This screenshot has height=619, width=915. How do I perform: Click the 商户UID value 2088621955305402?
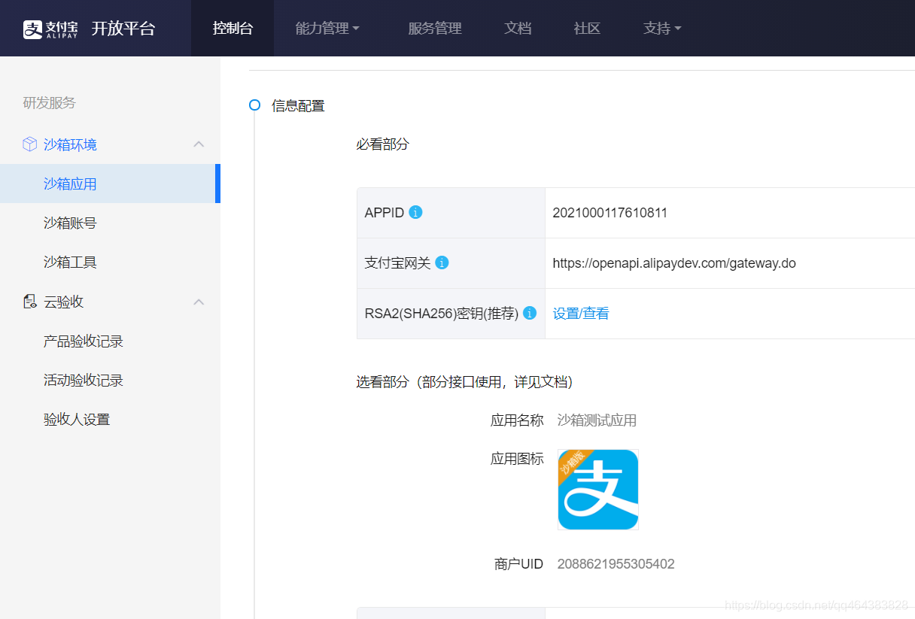pos(616,564)
